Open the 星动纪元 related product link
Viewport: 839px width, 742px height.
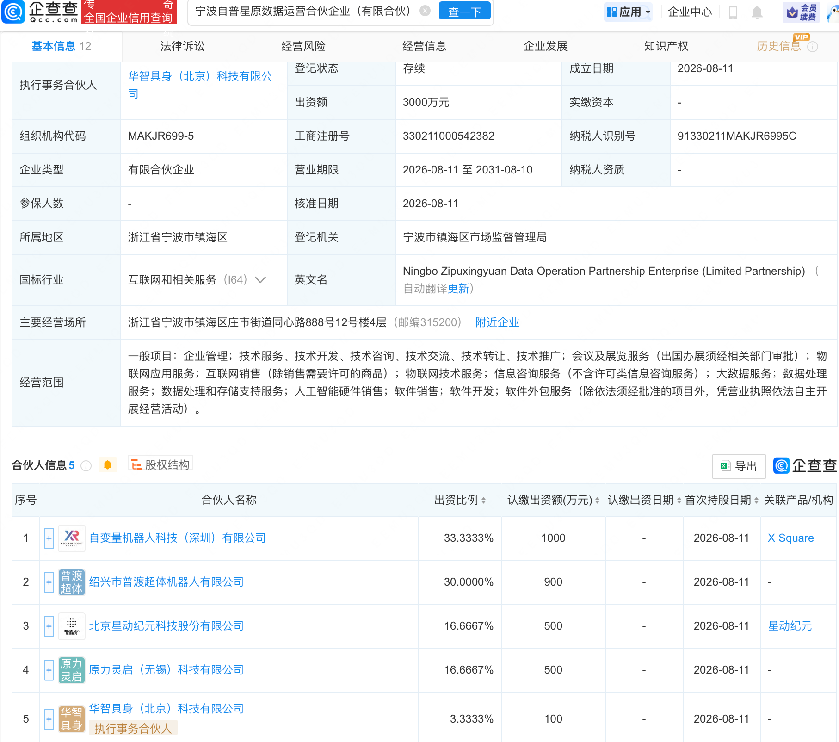click(790, 626)
